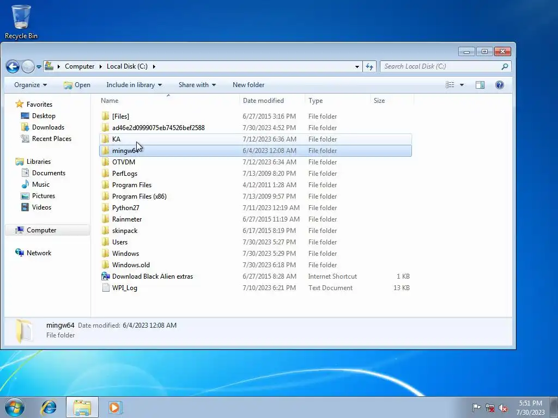Sort by Date modified column header
The height and width of the screenshot is (418, 558).
point(272,101)
